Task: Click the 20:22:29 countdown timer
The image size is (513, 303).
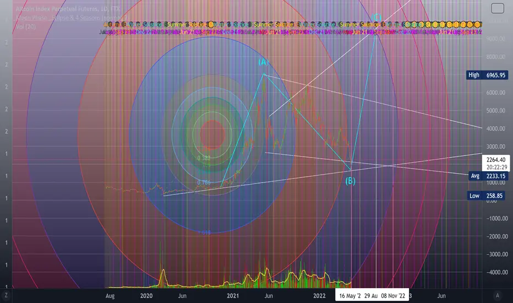Action: coord(496,167)
